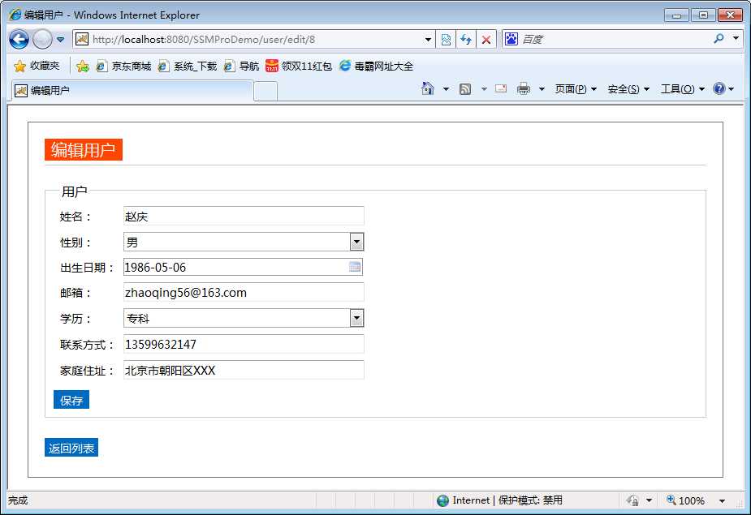Open the 领双11红包 favorites link
This screenshot has width=751, height=515.
coord(299,66)
